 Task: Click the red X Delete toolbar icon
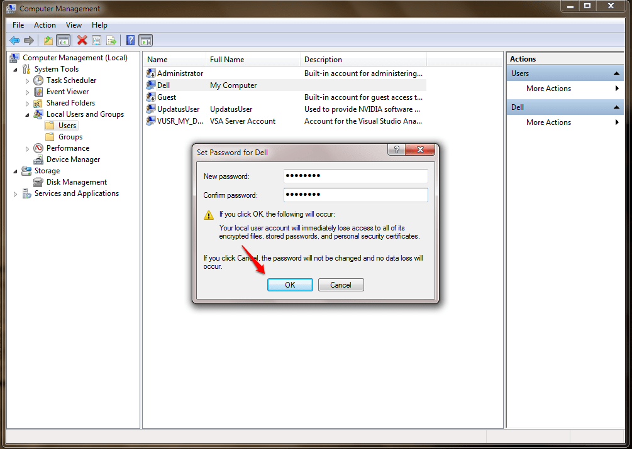click(x=82, y=40)
